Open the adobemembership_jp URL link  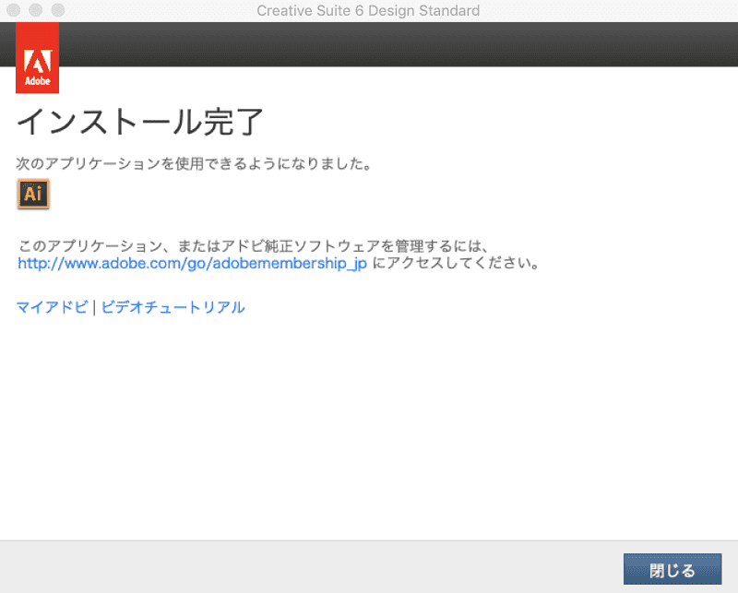click(192, 263)
